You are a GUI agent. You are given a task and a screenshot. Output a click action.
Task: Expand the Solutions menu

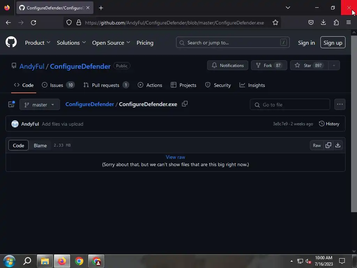(x=71, y=43)
